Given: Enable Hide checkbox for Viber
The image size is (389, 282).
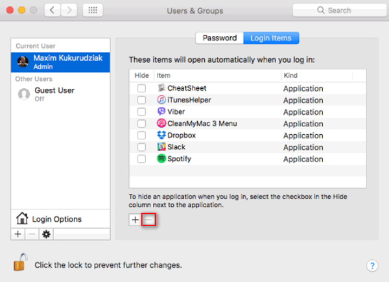Looking at the screenshot, I should click(141, 112).
